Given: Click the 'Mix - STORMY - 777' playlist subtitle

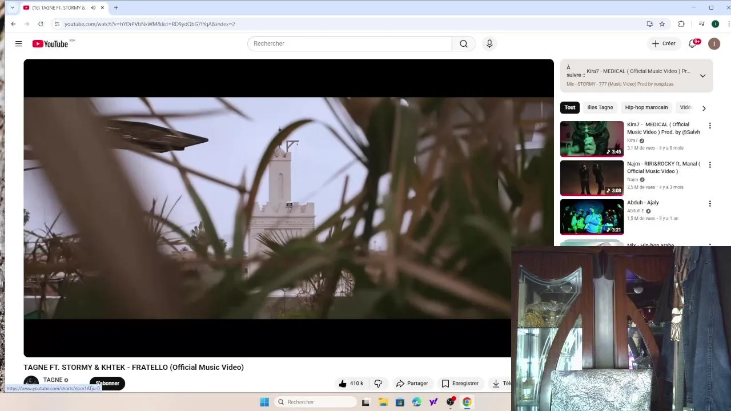Looking at the screenshot, I should tap(620, 84).
